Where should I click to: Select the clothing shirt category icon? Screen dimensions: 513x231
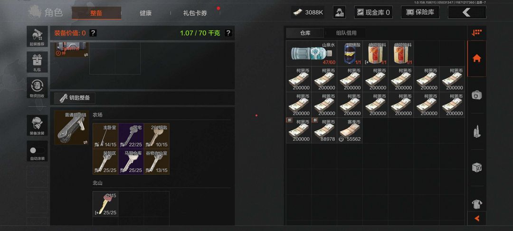tap(477, 204)
